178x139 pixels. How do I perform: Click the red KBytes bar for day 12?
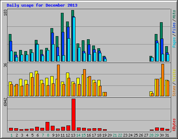68,128
